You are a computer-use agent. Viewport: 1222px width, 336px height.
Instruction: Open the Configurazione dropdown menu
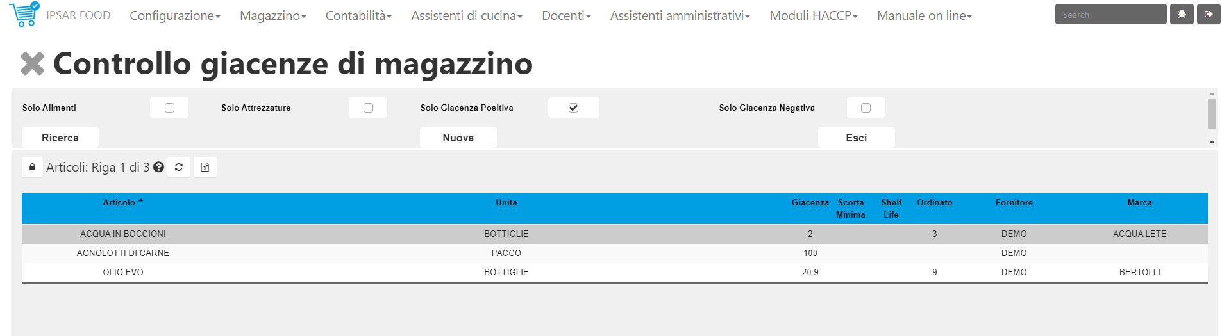point(174,15)
